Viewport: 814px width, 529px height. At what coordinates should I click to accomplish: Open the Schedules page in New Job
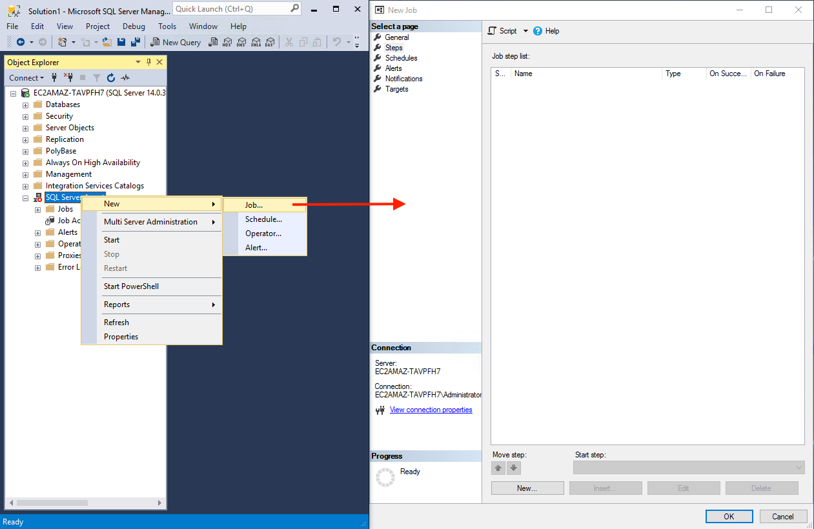pos(401,58)
